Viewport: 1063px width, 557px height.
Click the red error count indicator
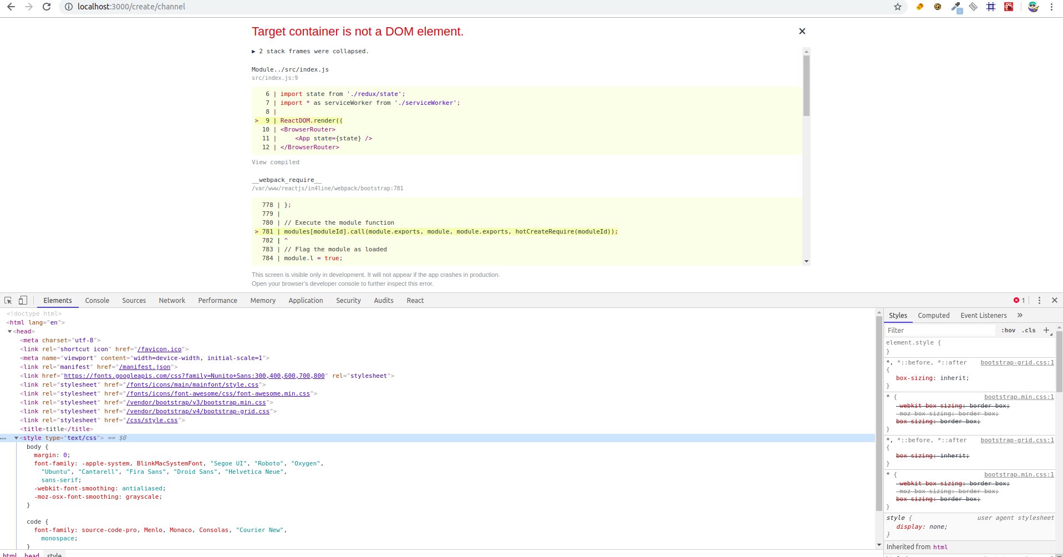1019,300
